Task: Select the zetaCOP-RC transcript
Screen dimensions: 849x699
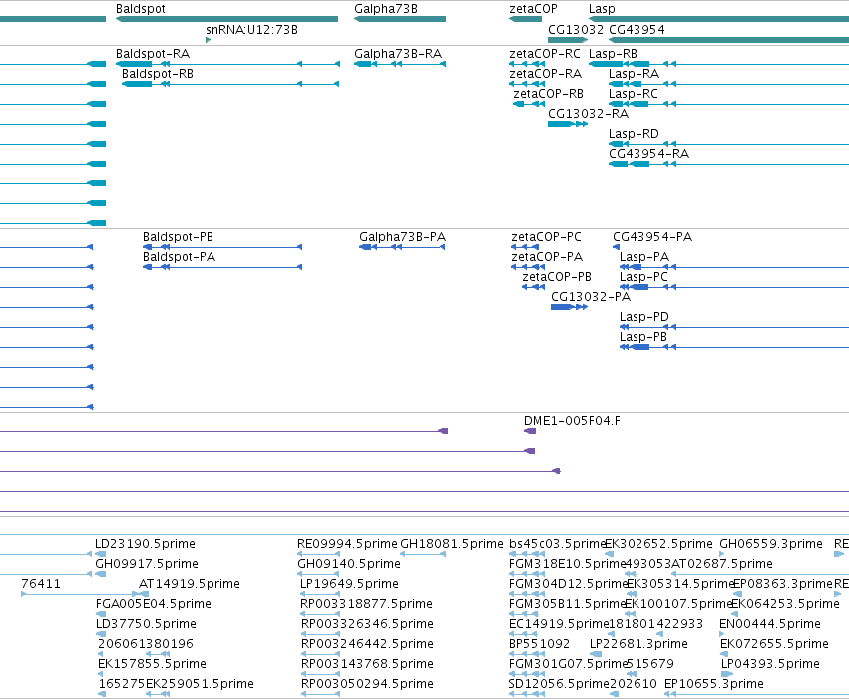Action: click(x=527, y=64)
